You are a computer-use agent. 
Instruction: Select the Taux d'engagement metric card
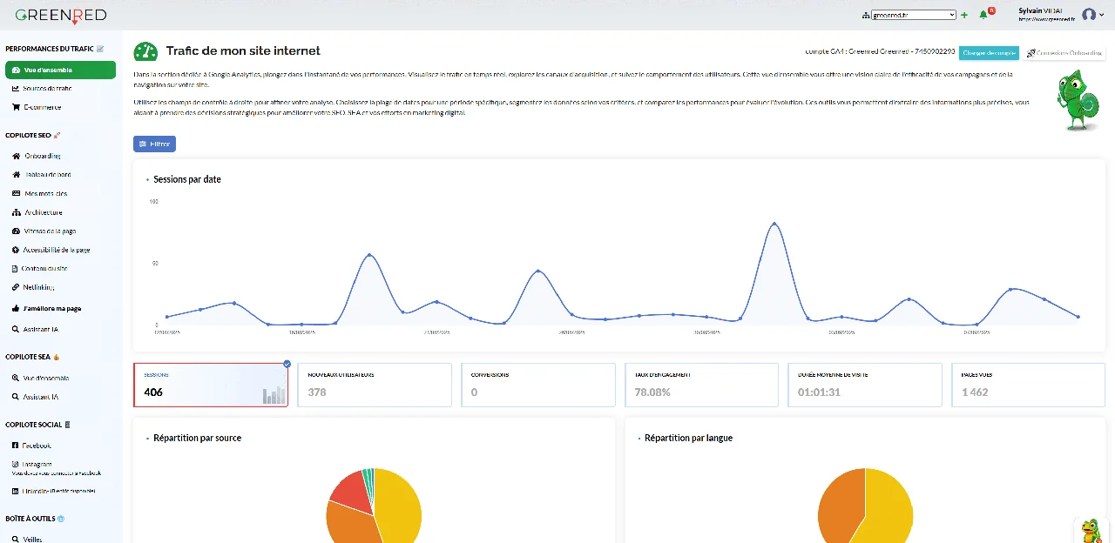click(x=701, y=385)
